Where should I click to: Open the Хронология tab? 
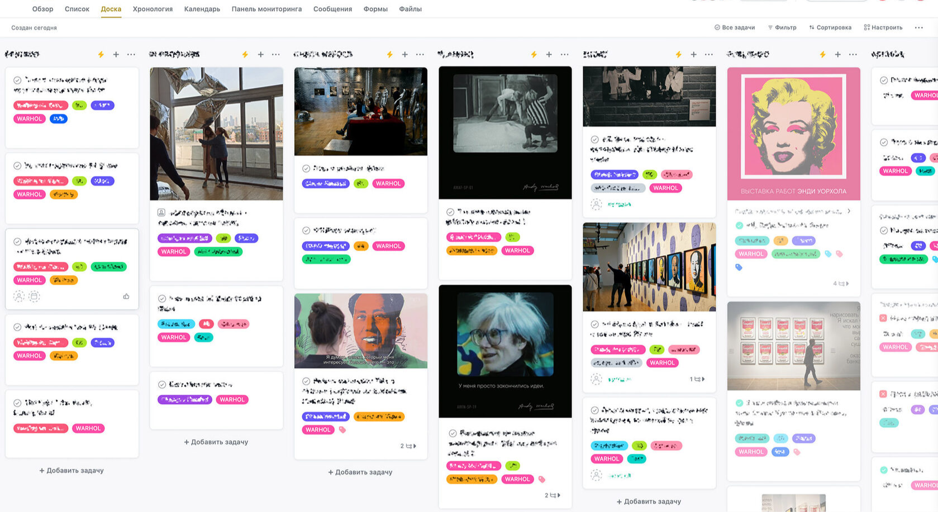(153, 9)
